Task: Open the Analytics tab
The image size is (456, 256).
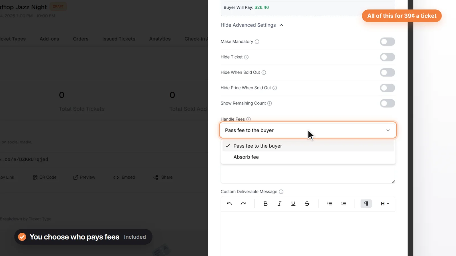Action: 160,39
